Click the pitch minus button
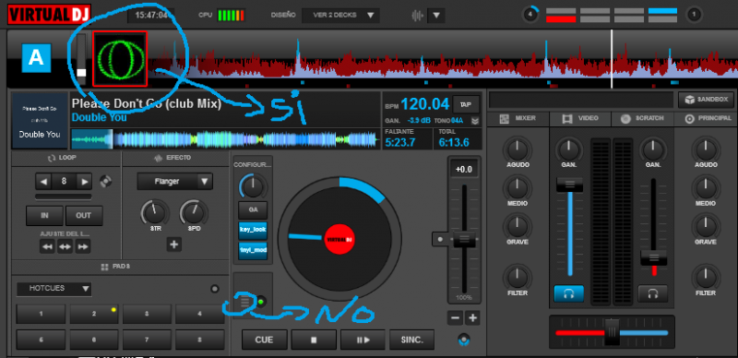The image size is (738, 358). (x=455, y=318)
